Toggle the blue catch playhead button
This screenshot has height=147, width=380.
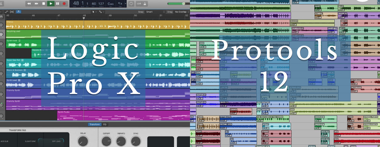[x=18, y=12]
